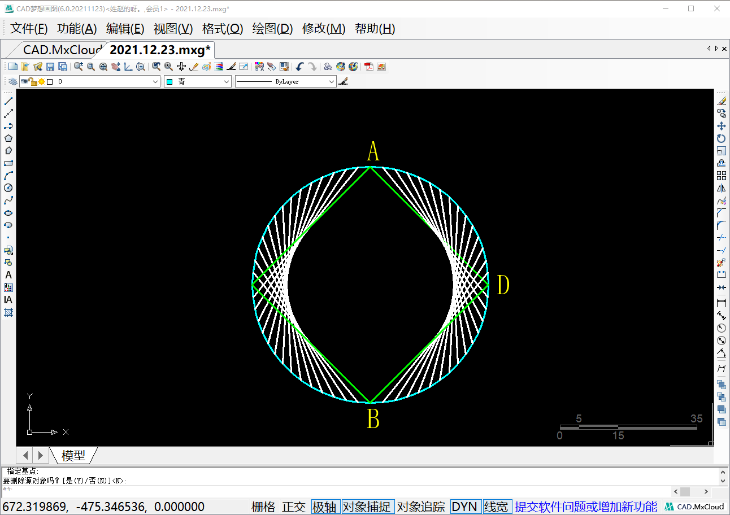Screen dimensions: 730x515
Task: Open the layer 0 dropdown
Action: [156, 82]
